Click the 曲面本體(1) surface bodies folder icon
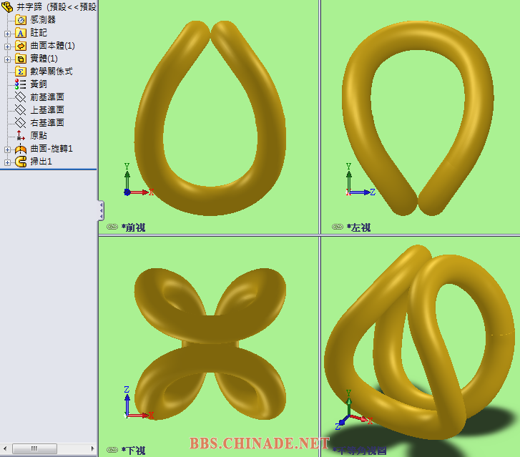Viewport: 520px width, 457px height. (x=21, y=46)
